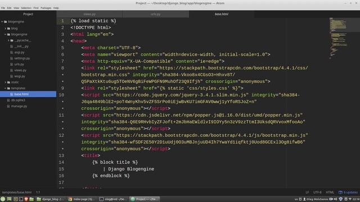Open the Oleg Molchanov user applet
Image resolution: width=360 pixels, height=202 pixels.
(x=316, y=199)
